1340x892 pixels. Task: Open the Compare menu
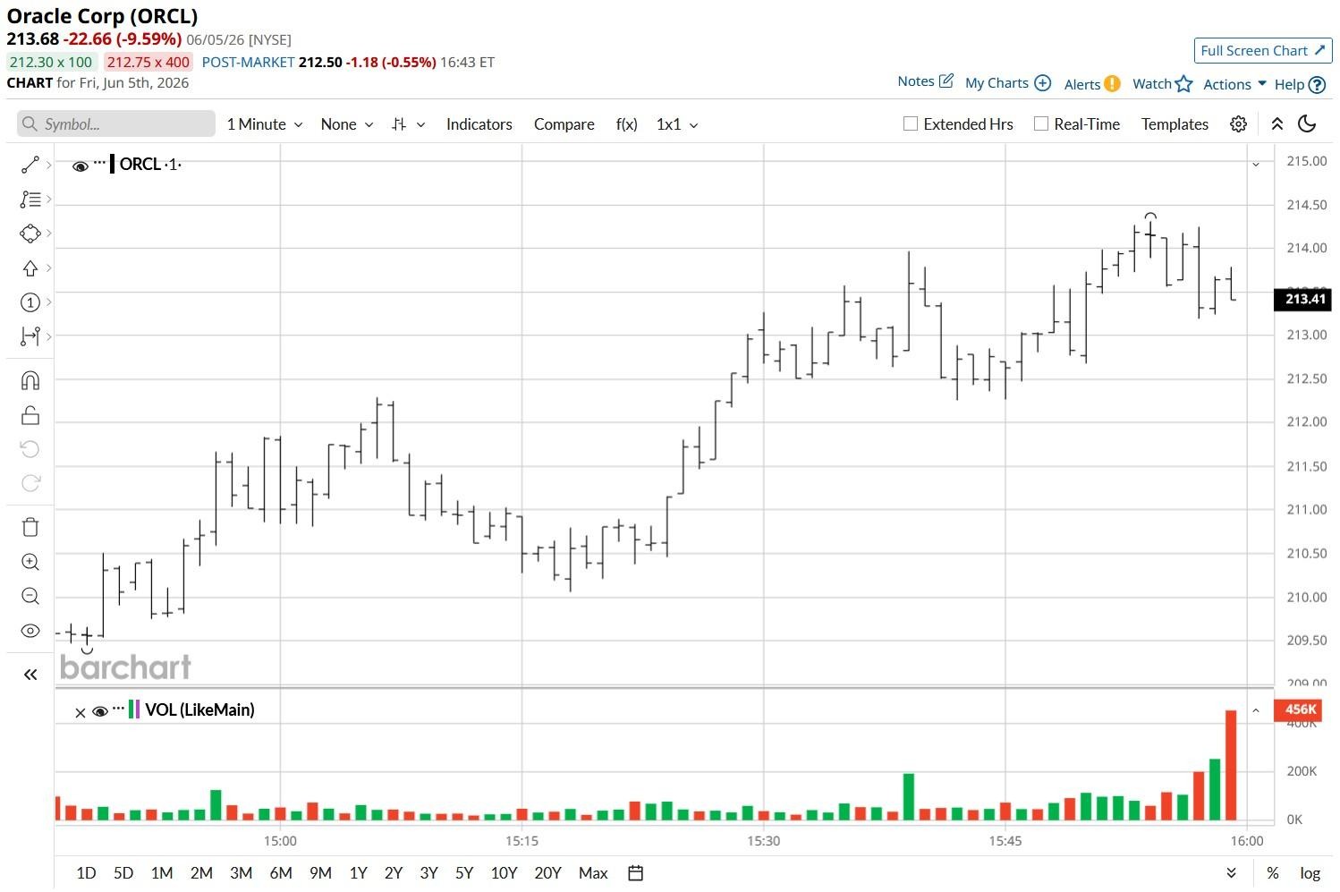click(x=564, y=124)
